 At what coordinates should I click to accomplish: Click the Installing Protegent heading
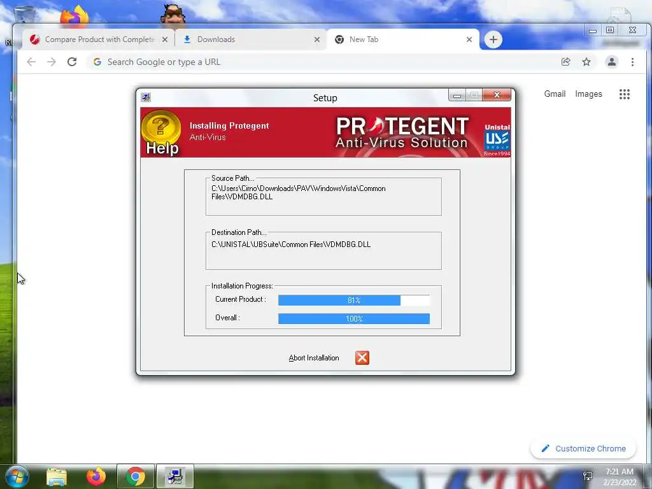click(x=229, y=125)
